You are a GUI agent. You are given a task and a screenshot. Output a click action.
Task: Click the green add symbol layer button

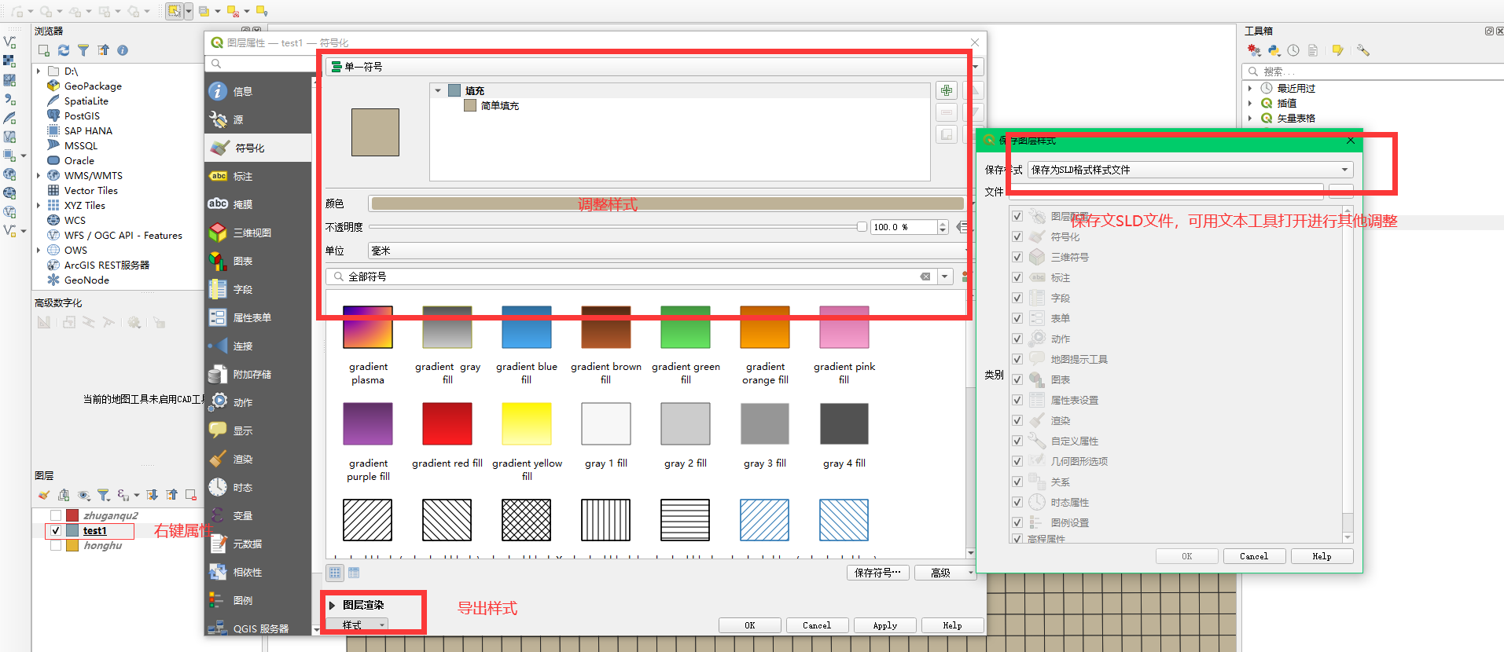point(947,90)
